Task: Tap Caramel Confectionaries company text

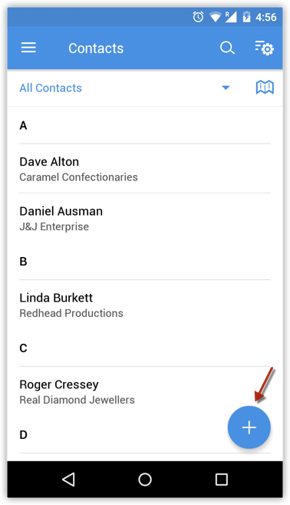Action: pyautogui.click(x=78, y=177)
